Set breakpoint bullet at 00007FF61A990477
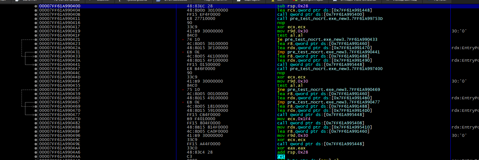479x160 pixels. [36, 115]
